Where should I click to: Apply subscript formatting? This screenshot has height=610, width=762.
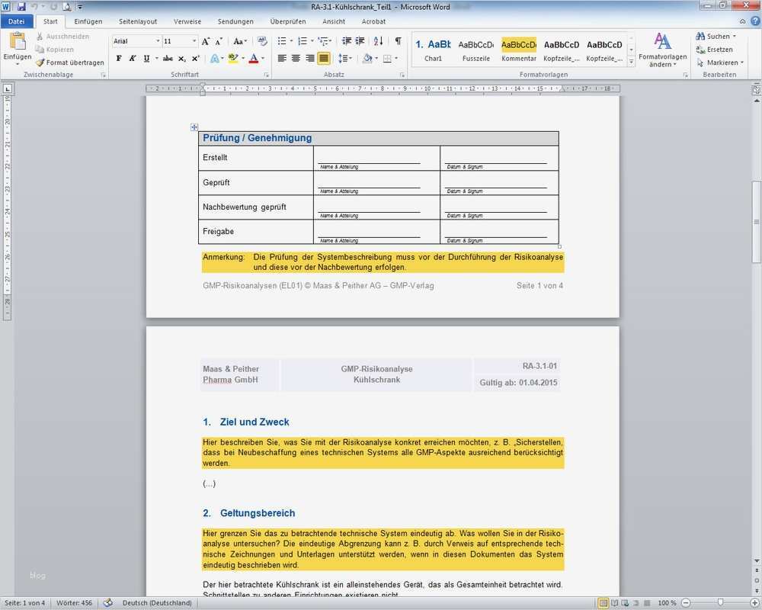[182, 59]
